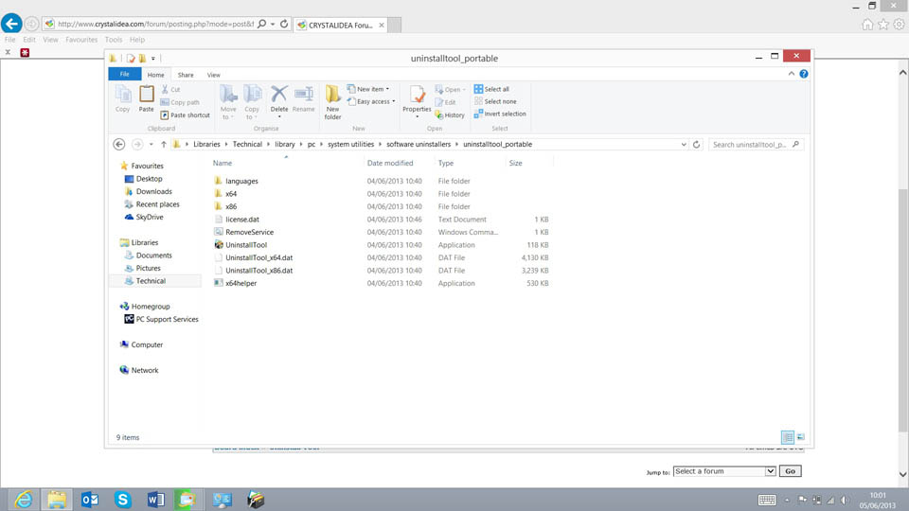Select the languages folder

241,182
